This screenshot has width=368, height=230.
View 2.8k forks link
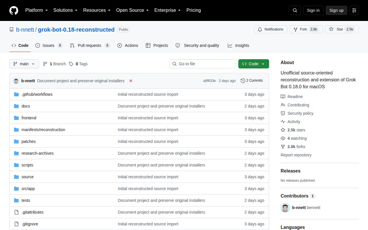[x=293, y=147]
